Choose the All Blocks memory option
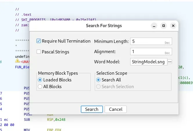Screen dimensions: 193x131 tap(40, 87)
